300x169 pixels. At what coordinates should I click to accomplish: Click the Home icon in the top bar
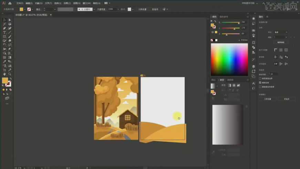tap(10, 3)
